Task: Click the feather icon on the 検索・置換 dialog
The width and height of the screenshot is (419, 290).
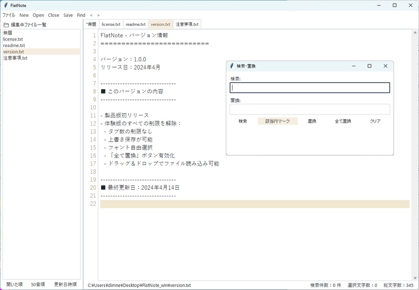Action: 233,66
